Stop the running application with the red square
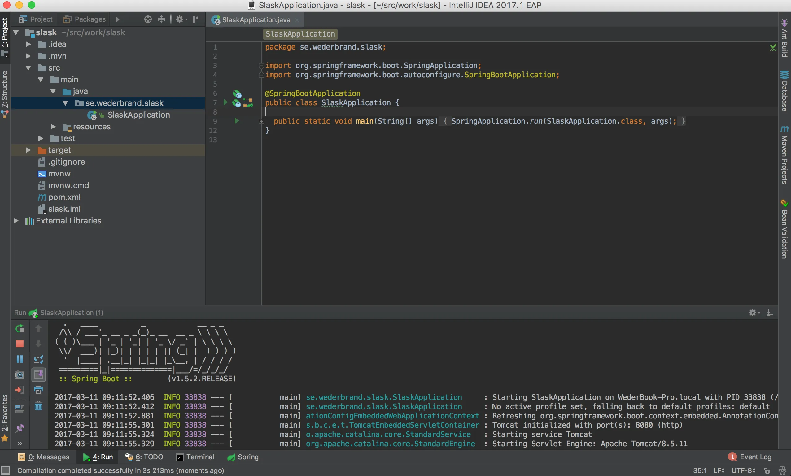 click(x=20, y=344)
